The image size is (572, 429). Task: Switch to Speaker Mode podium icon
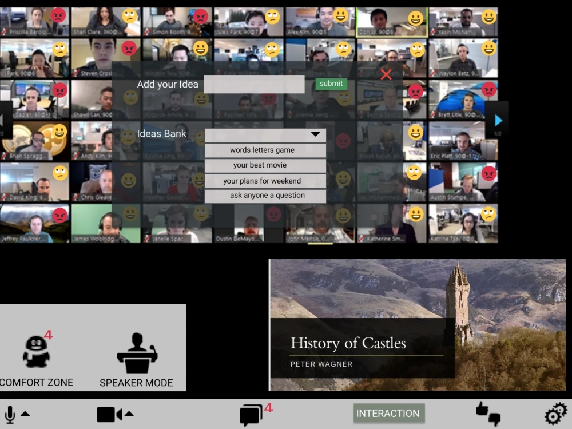click(137, 353)
